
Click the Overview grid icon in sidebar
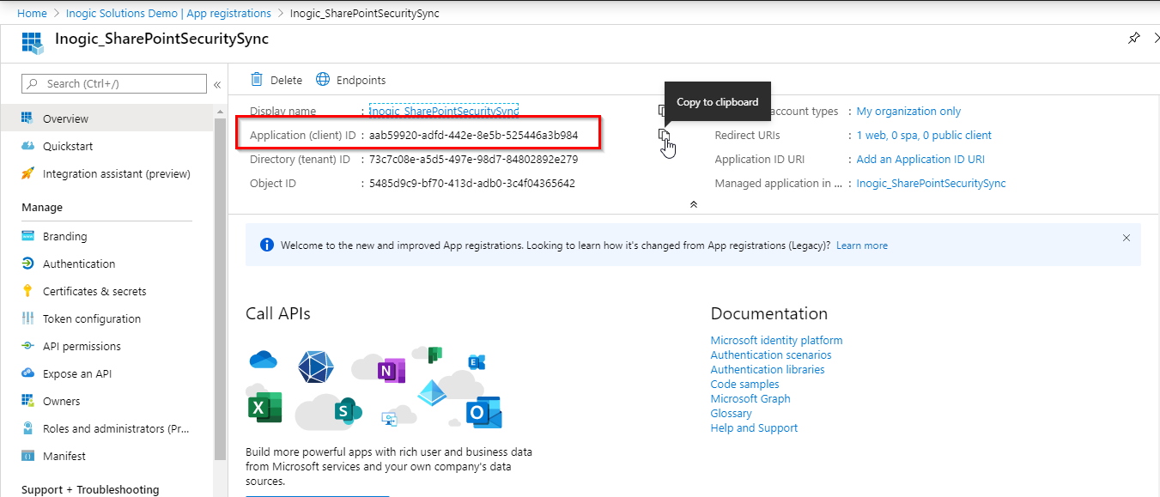pyautogui.click(x=27, y=118)
